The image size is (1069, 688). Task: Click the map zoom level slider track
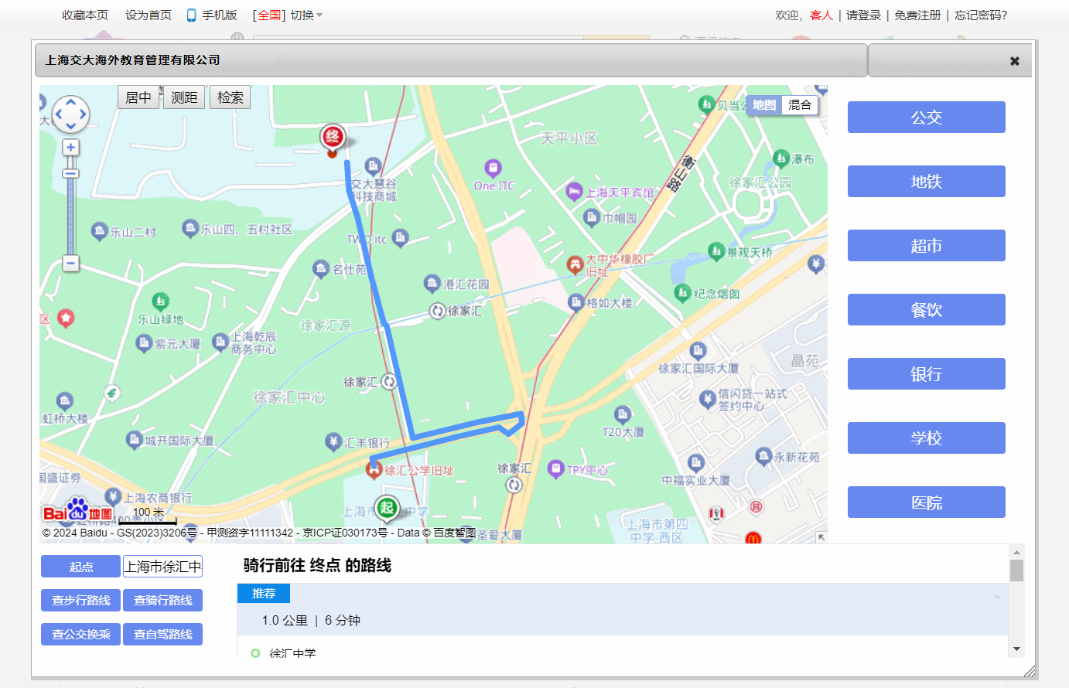coord(70,216)
